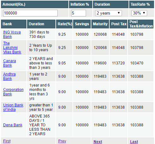The image size is (155, 144).
Task: Open the Dena Bank link
Action: (x=13, y=125)
